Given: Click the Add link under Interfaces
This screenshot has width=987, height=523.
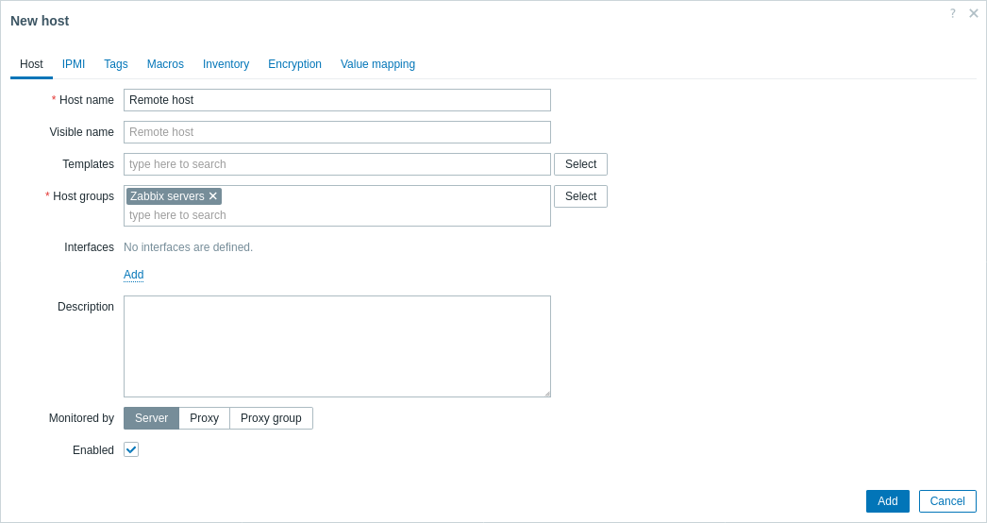Looking at the screenshot, I should (x=133, y=275).
